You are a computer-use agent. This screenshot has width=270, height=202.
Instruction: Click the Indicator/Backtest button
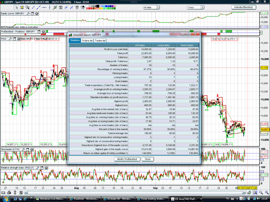[x=243, y=7]
